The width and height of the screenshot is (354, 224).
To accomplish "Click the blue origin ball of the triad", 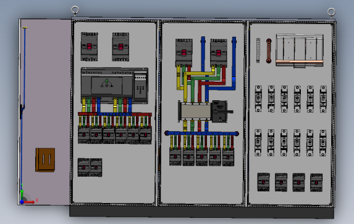I will coord(22,202).
